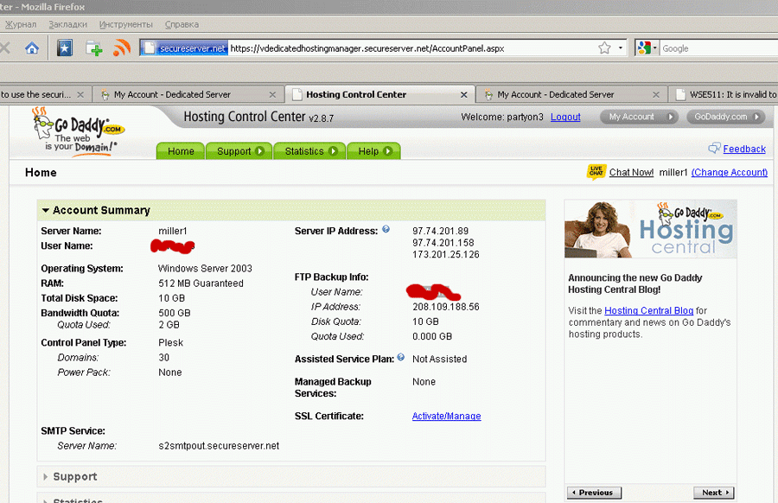Click the stop loading X icon

click(5, 48)
